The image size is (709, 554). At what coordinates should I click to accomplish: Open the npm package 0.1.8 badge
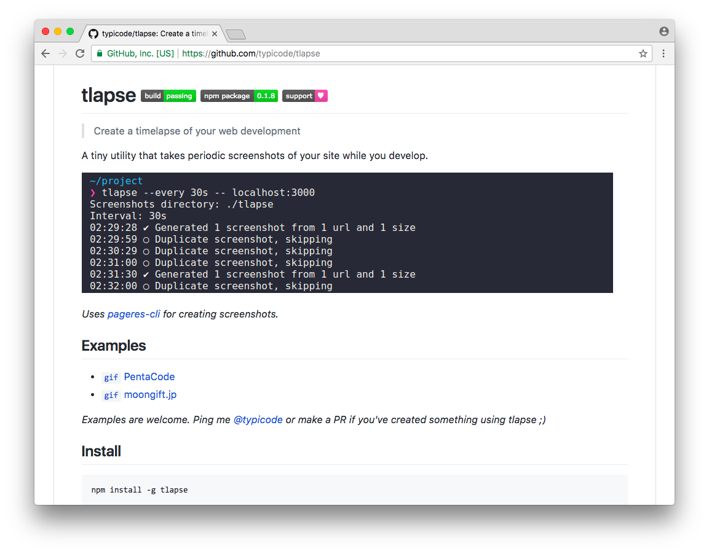coord(239,96)
